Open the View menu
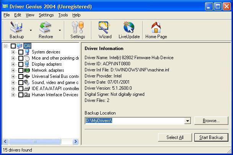 click(30, 15)
